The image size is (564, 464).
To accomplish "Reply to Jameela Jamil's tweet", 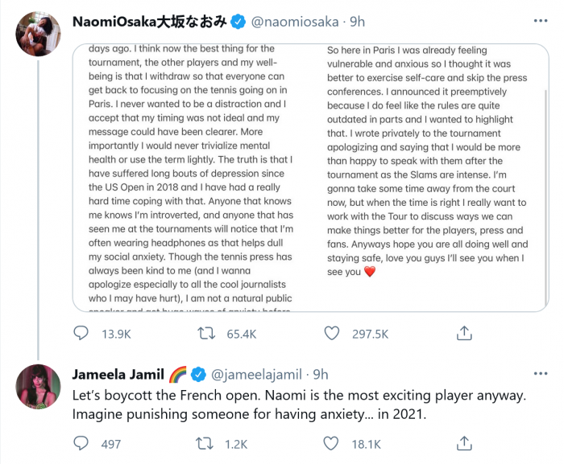I will [x=81, y=443].
